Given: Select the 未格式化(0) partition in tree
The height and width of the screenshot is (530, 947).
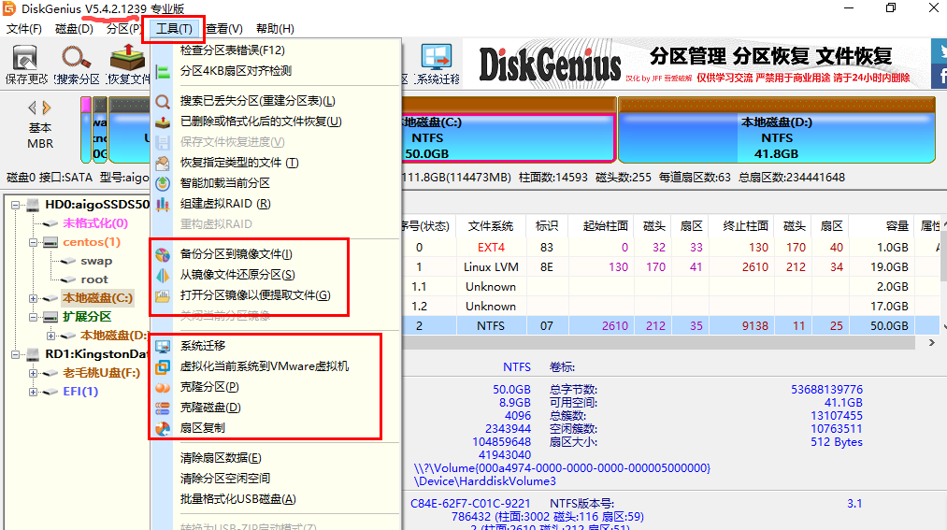Looking at the screenshot, I should (95, 223).
